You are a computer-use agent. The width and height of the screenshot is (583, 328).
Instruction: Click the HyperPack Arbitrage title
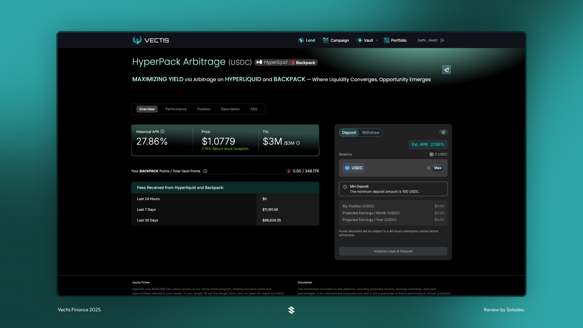point(179,62)
